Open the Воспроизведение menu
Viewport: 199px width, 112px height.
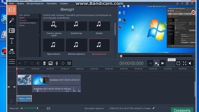35,3
